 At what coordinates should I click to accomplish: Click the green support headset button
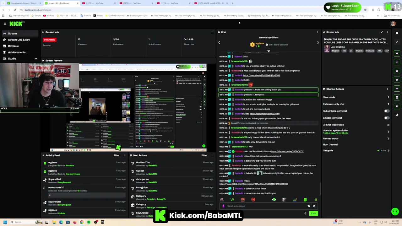[x=395, y=212]
